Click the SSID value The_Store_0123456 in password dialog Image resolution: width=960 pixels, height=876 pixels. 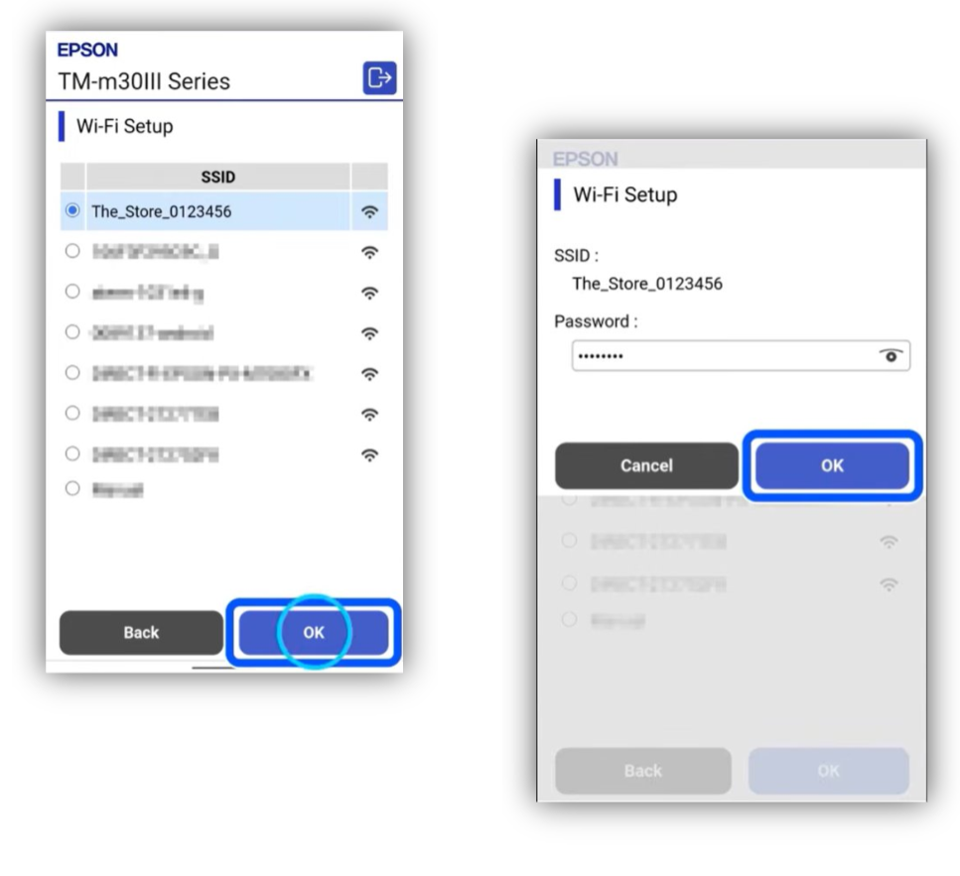click(647, 284)
